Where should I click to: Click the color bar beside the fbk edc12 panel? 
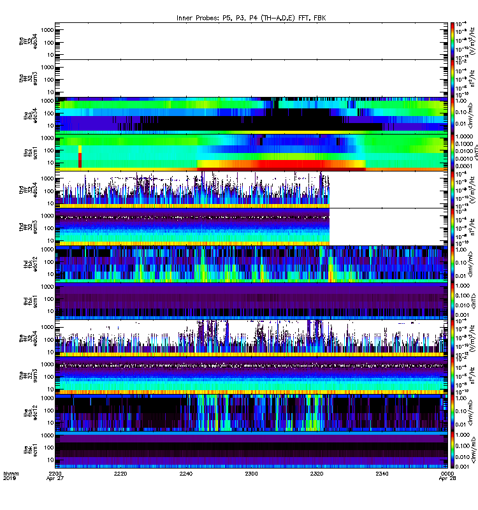(453, 412)
